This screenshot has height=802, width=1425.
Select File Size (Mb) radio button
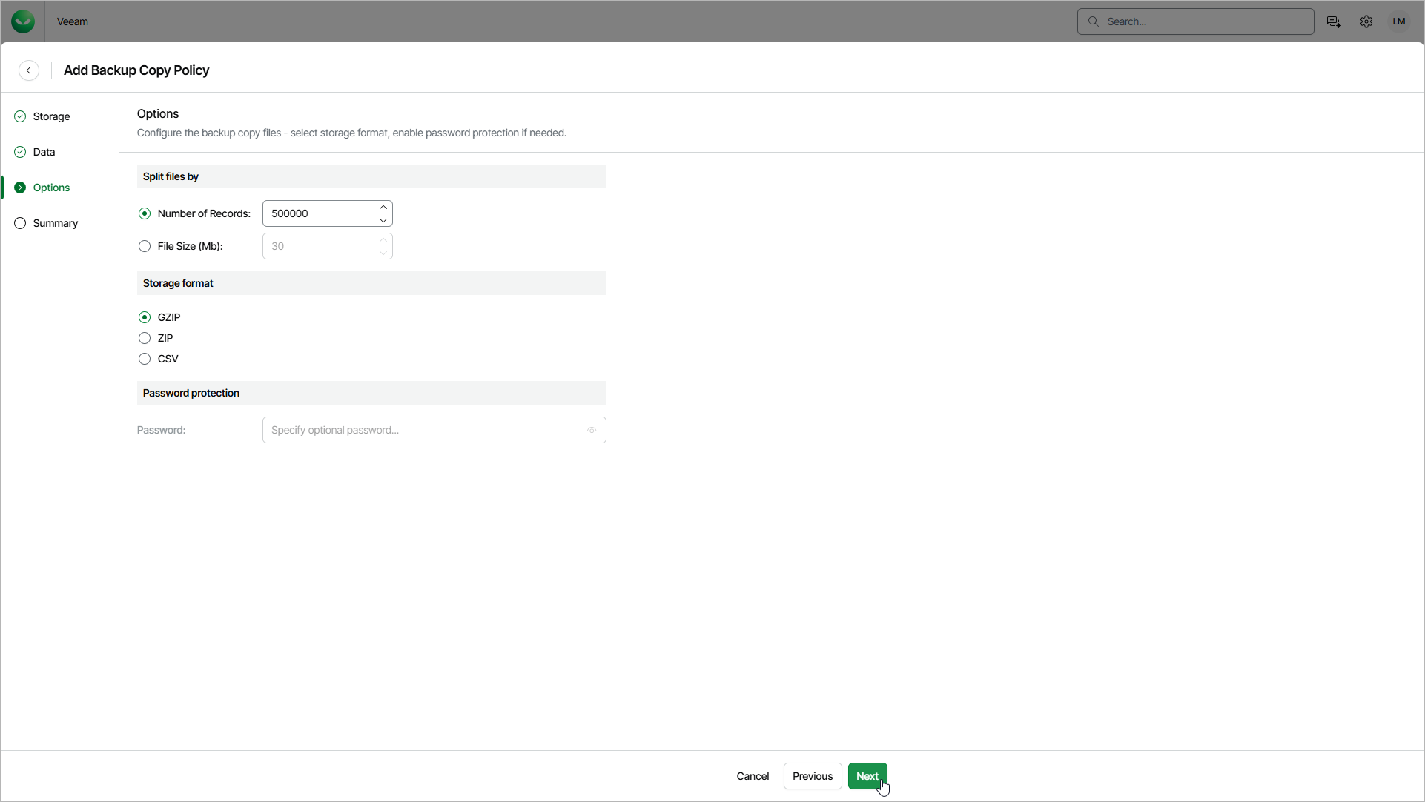pyautogui.click(x=145, y=246)
